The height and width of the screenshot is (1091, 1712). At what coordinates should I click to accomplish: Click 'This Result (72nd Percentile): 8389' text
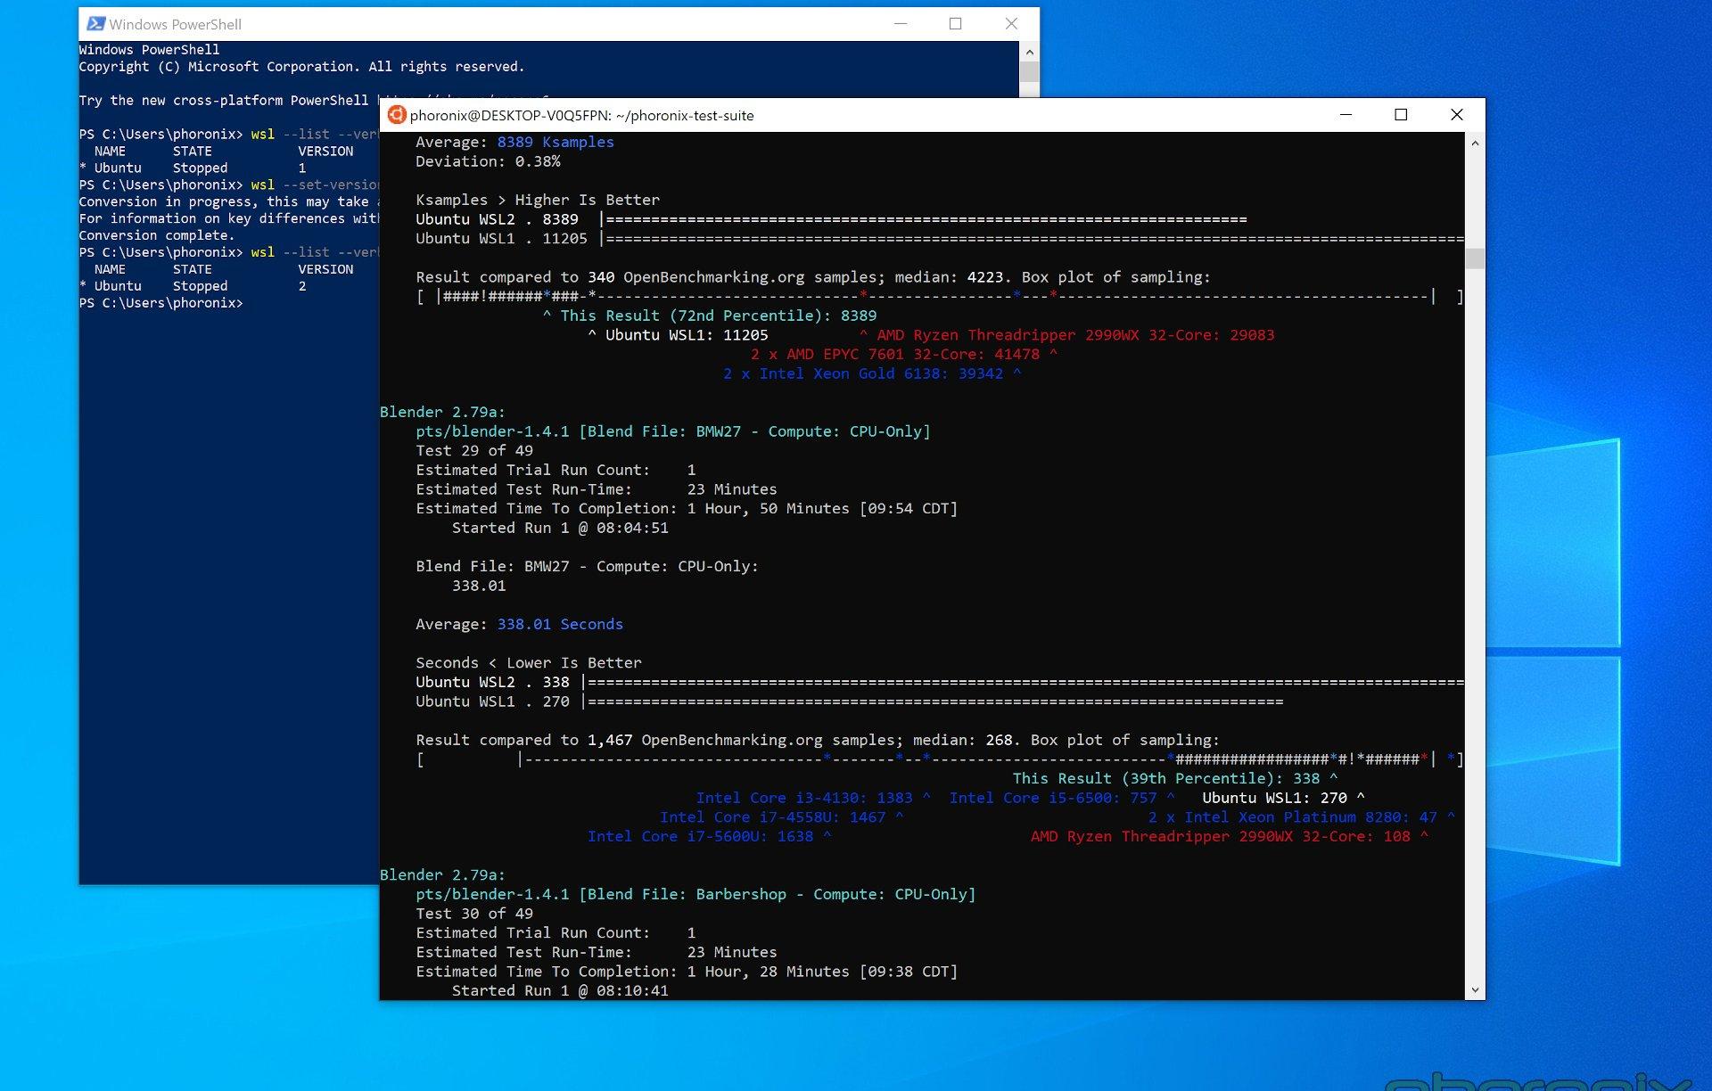718,316
